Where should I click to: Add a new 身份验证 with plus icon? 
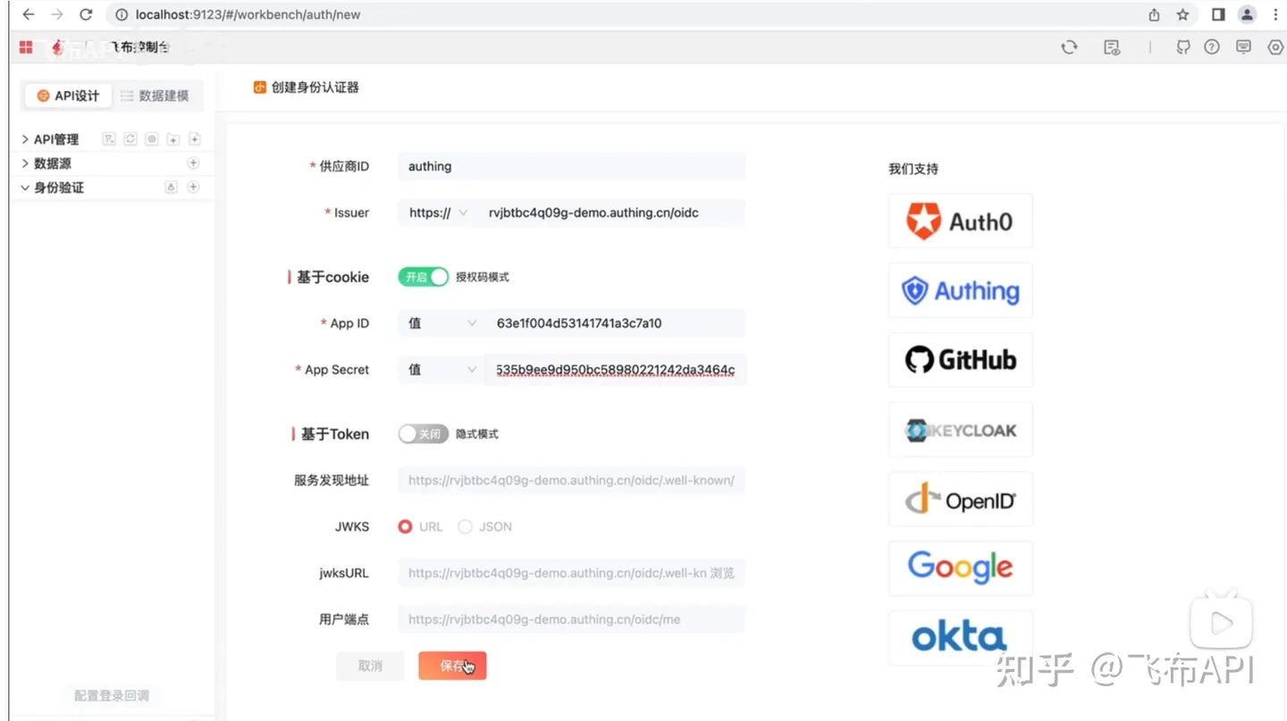coord(193,187)
